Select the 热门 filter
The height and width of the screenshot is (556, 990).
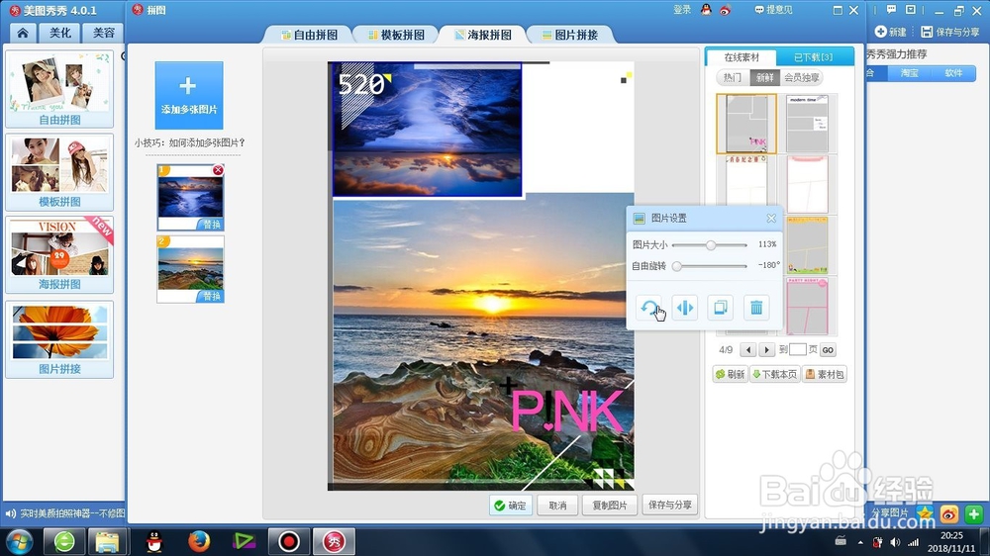point(733,77)
